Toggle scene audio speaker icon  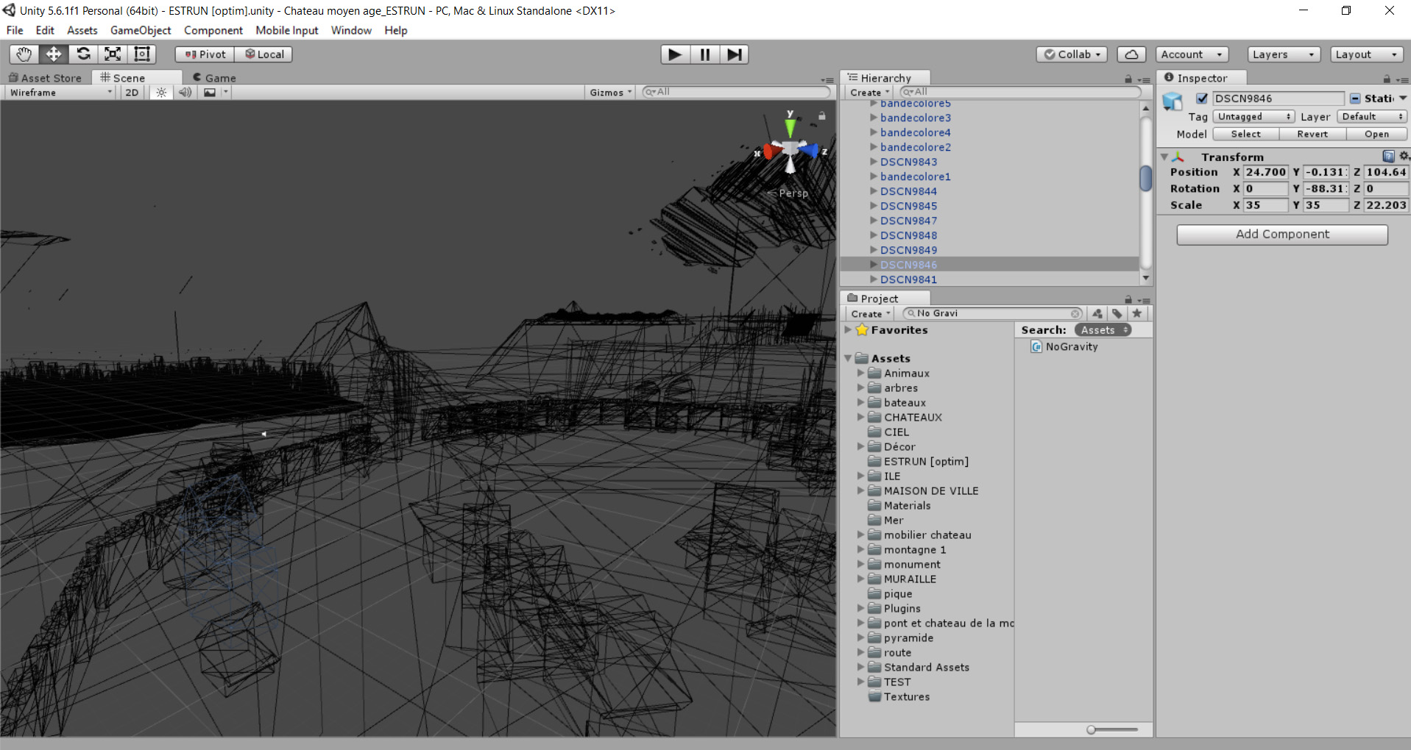coord(185,93)
